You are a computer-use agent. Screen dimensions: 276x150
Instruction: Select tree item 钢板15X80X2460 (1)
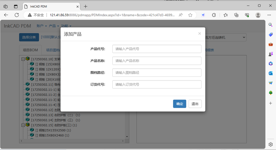click(x=52, y=135)
